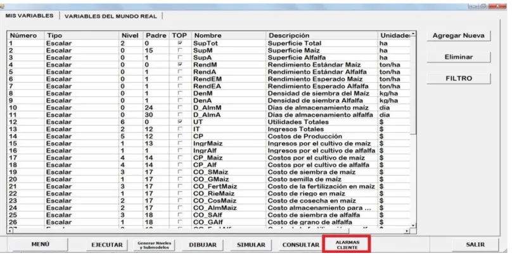This screenshot has height=258, width=512.
Task: Uncheck TOP checkbox for RendM row
Action: coord(180,64)
